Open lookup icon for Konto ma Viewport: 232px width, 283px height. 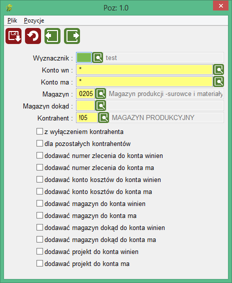pos(218,81)
